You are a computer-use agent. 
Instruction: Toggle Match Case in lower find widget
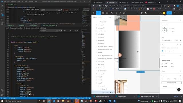57,31
